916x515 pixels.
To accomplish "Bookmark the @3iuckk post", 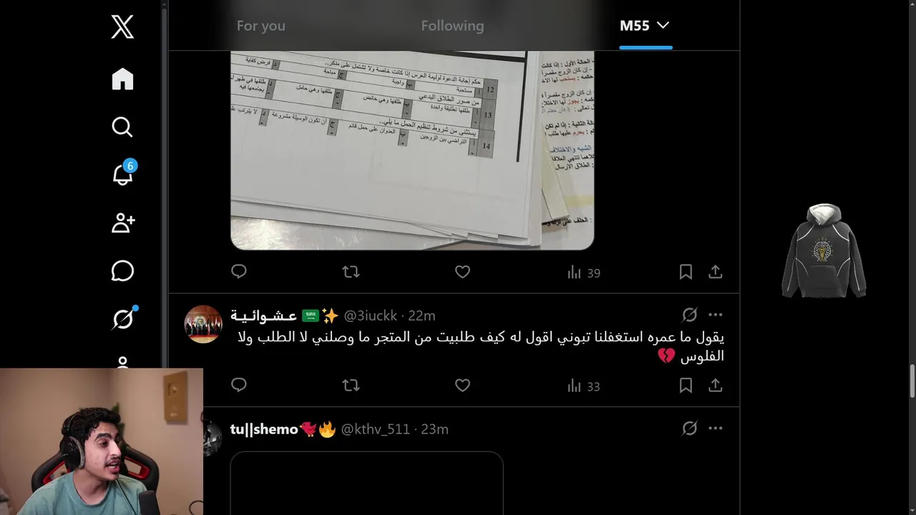I will pyautogui.click(x=686, y=386).
